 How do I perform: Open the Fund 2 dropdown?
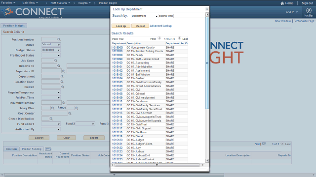point(85,124)
